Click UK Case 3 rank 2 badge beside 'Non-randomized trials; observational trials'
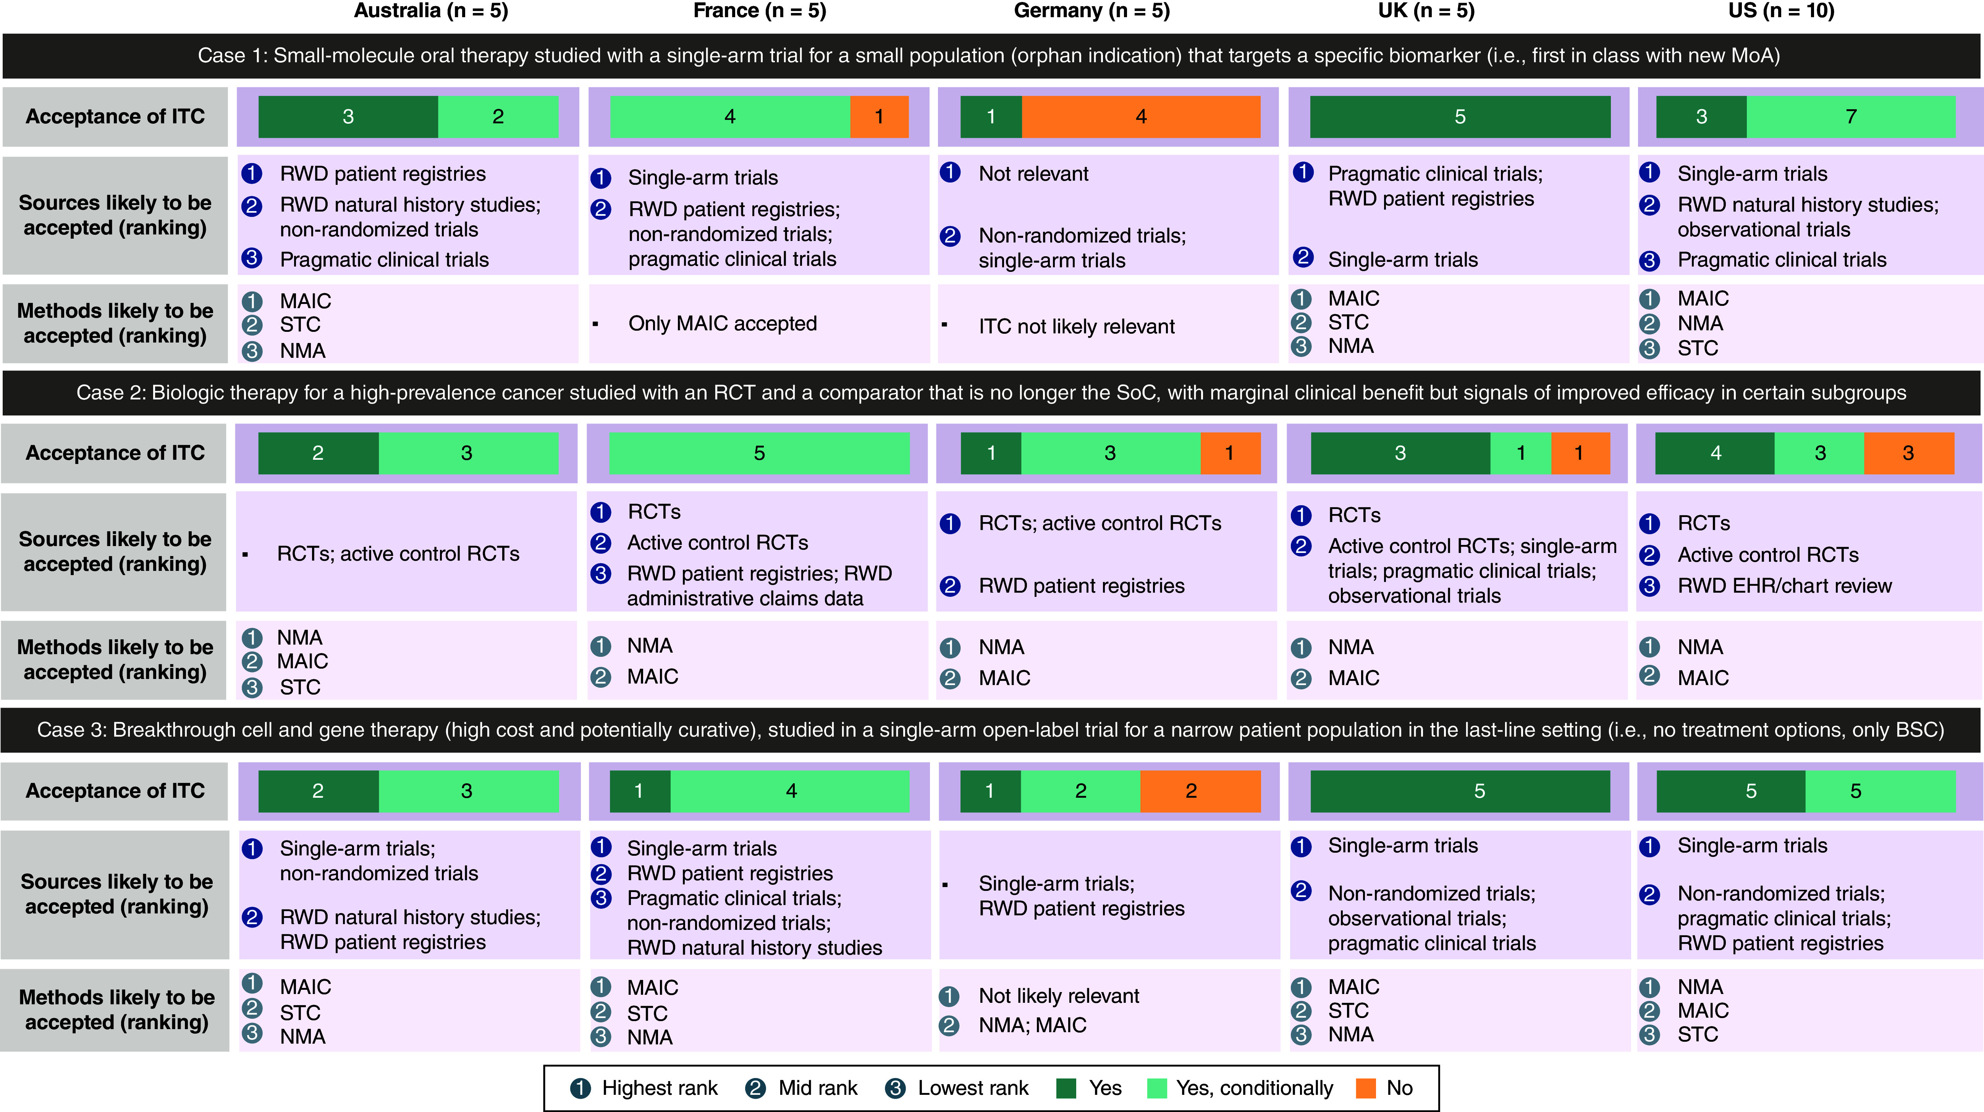This screenshot has height=1112, width=1984. (x=1301, y=892)
